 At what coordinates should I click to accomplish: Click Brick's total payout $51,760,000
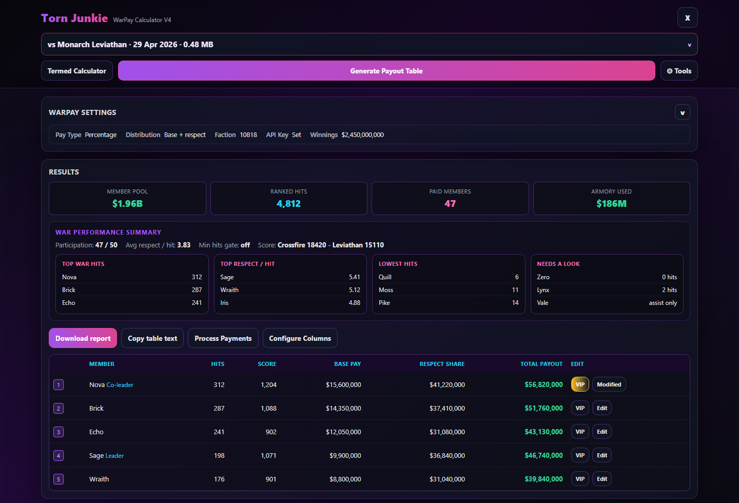pos(543,408)
